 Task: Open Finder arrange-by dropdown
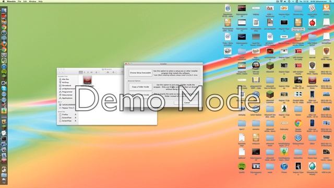(97, 73)
